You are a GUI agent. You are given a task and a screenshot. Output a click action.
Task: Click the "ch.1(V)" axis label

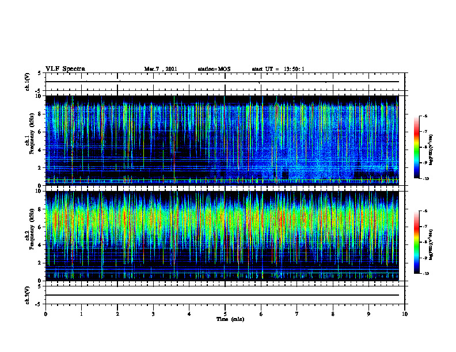point(27,82)
